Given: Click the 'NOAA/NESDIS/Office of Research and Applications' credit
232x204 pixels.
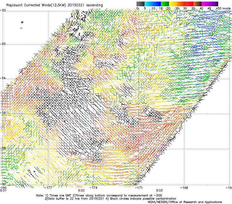Looking at the screenshot, I should [x=185, y=202].
